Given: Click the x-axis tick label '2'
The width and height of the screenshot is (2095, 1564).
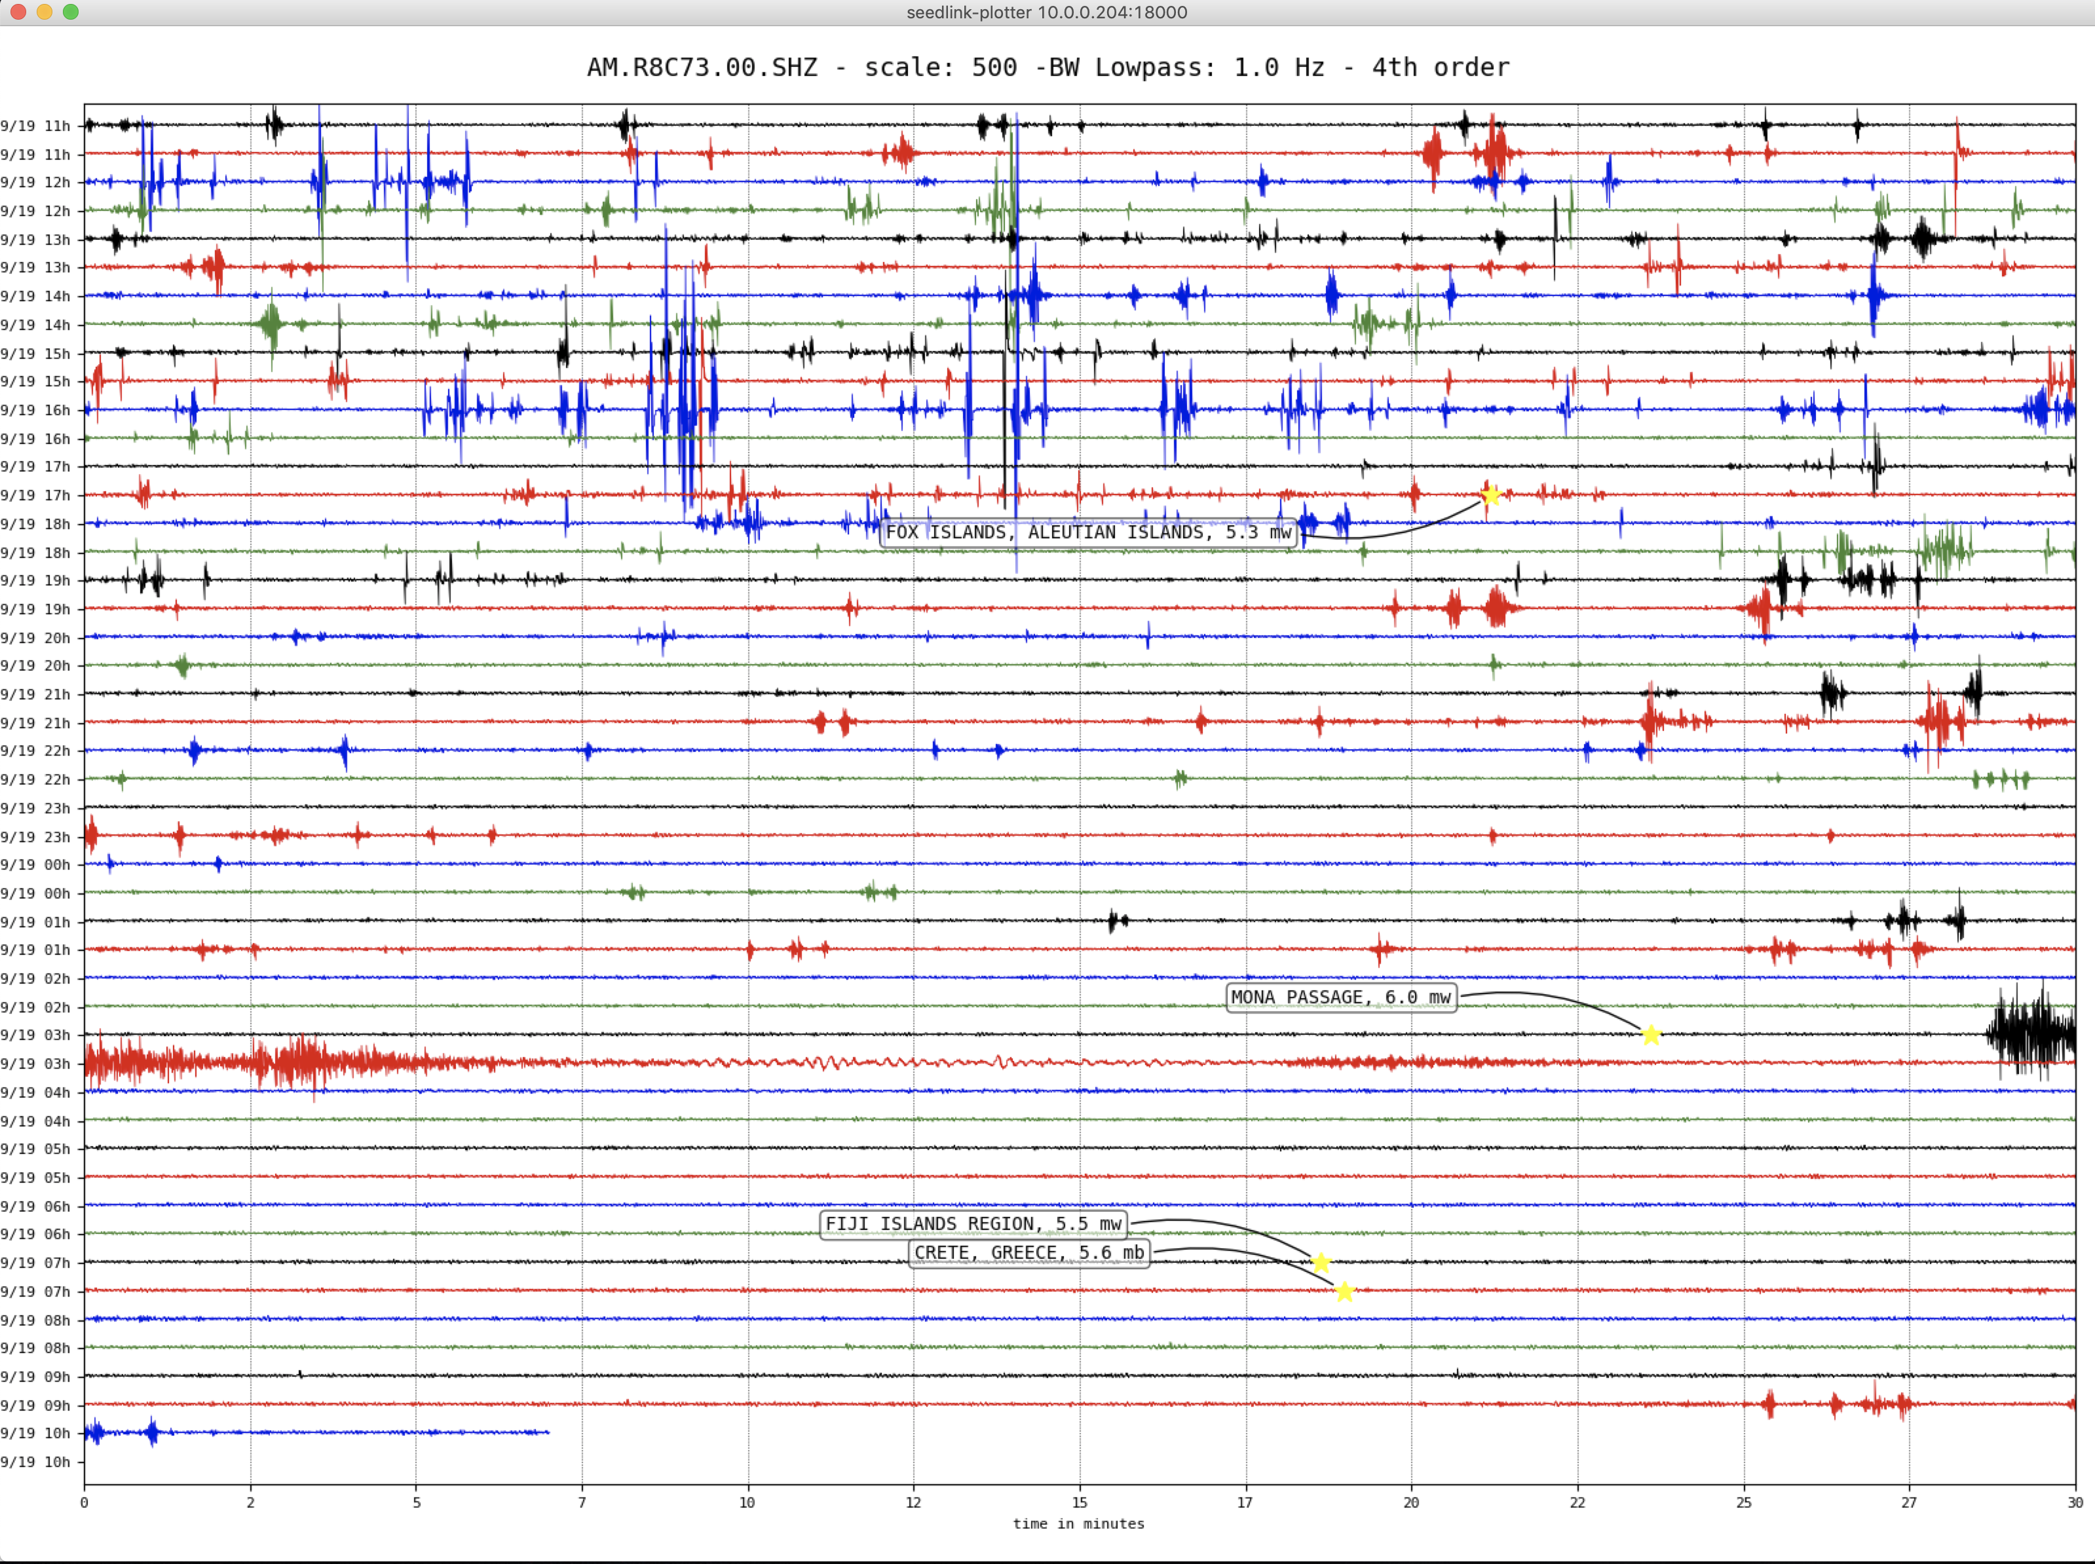Looking at the screenshot, I should coord(251,1502).
